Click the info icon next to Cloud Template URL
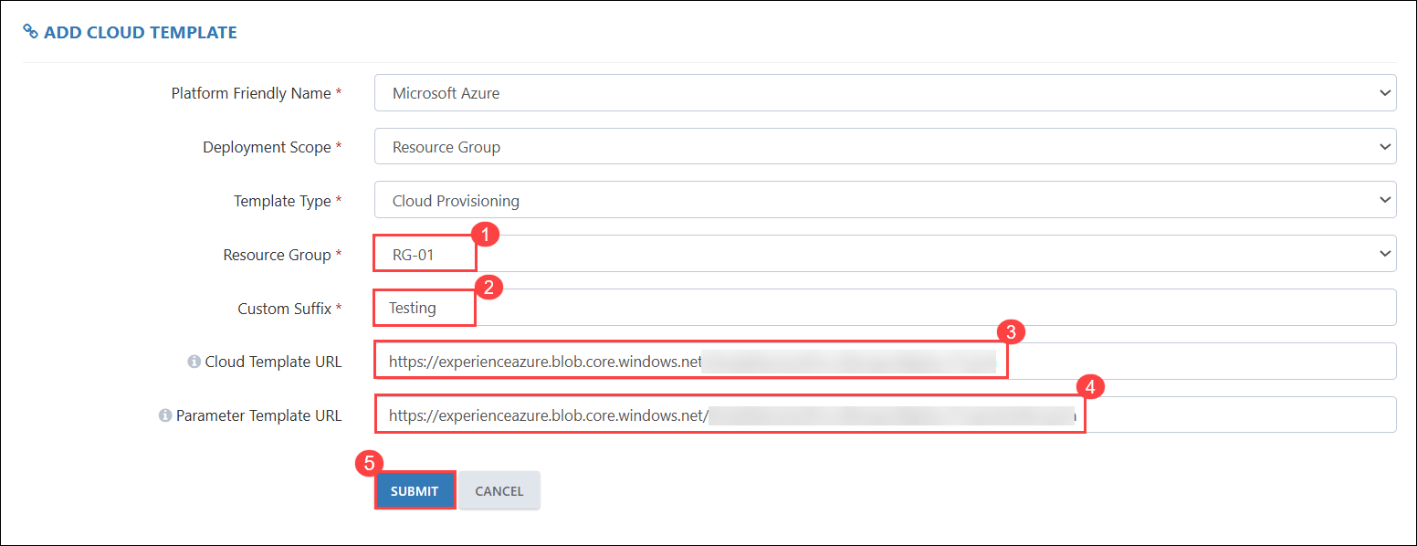The height and width of the screenshot is (546, 1417). click(194, 362)
